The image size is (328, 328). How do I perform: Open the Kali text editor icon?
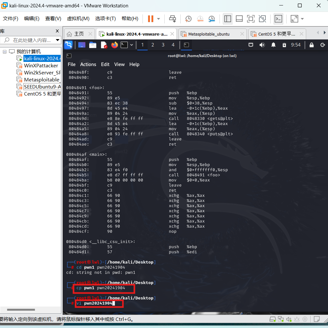coord(104,45)
